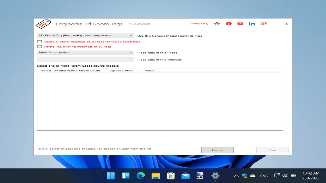Click the version number v1.0.24.0926
326x183 pixels.
[x=139, y=24]
